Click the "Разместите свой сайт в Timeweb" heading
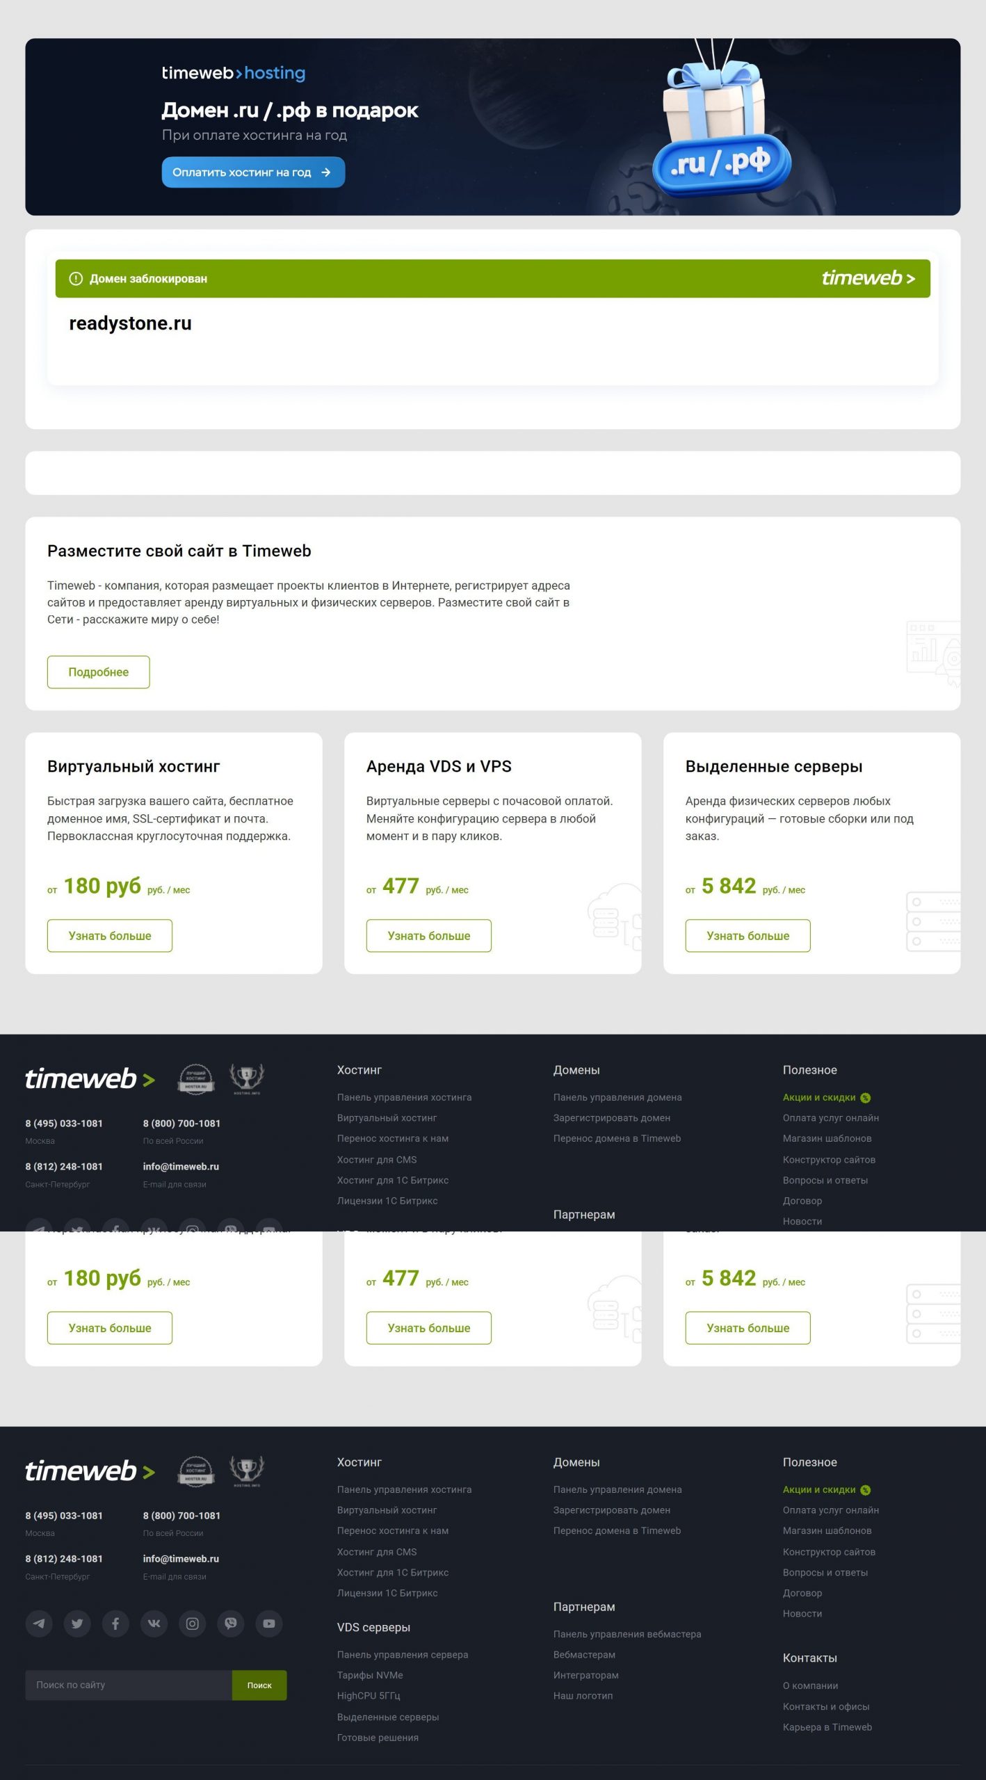 pos(179,551)
